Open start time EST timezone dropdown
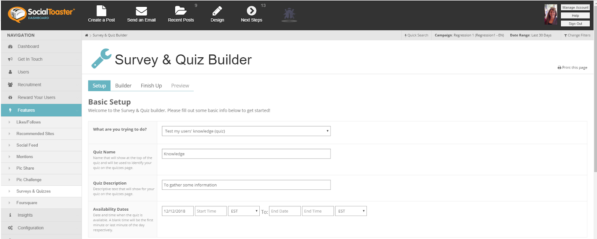The width and height of the screenshot is (597, 239). pyautogui.click(x=244, y=211)
